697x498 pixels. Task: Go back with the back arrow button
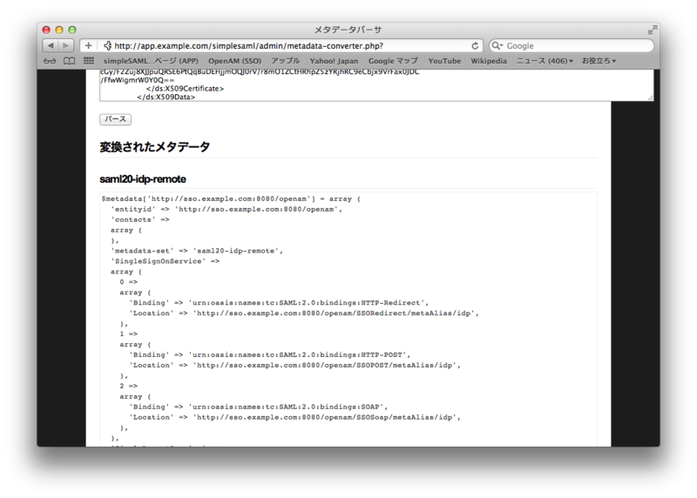point(51,46)
